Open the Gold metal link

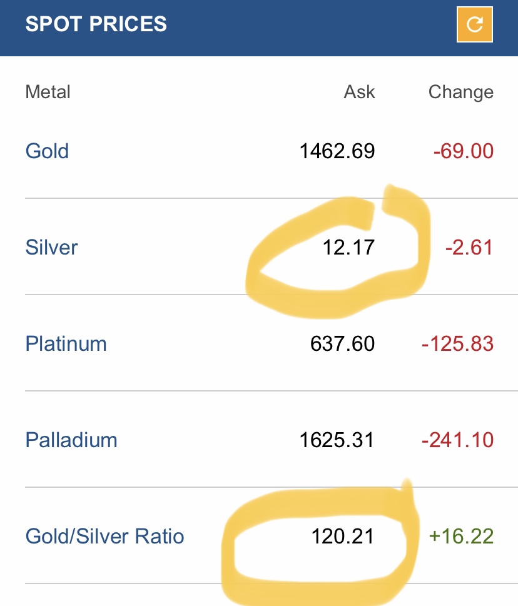[47, 151]
